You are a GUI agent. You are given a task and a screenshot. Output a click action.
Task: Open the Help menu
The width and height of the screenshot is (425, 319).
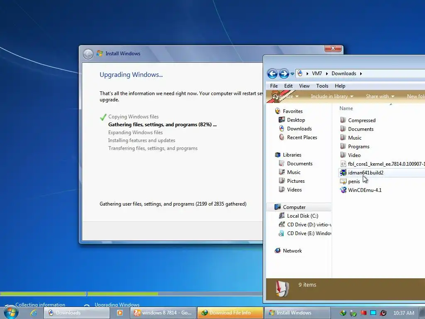[340, 86]
